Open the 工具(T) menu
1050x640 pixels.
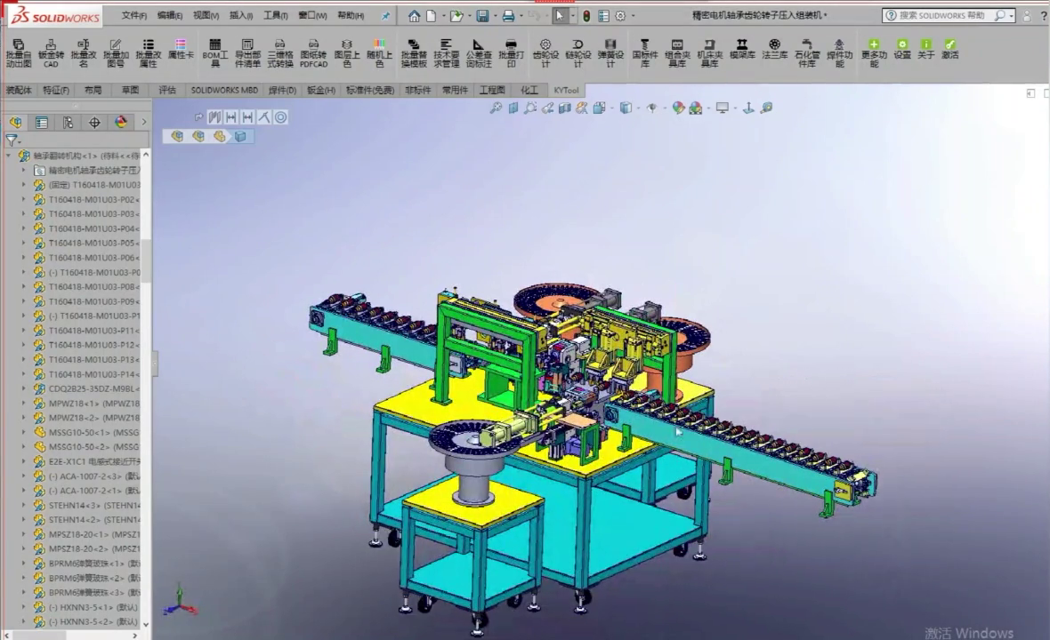(x=275, y=15)
